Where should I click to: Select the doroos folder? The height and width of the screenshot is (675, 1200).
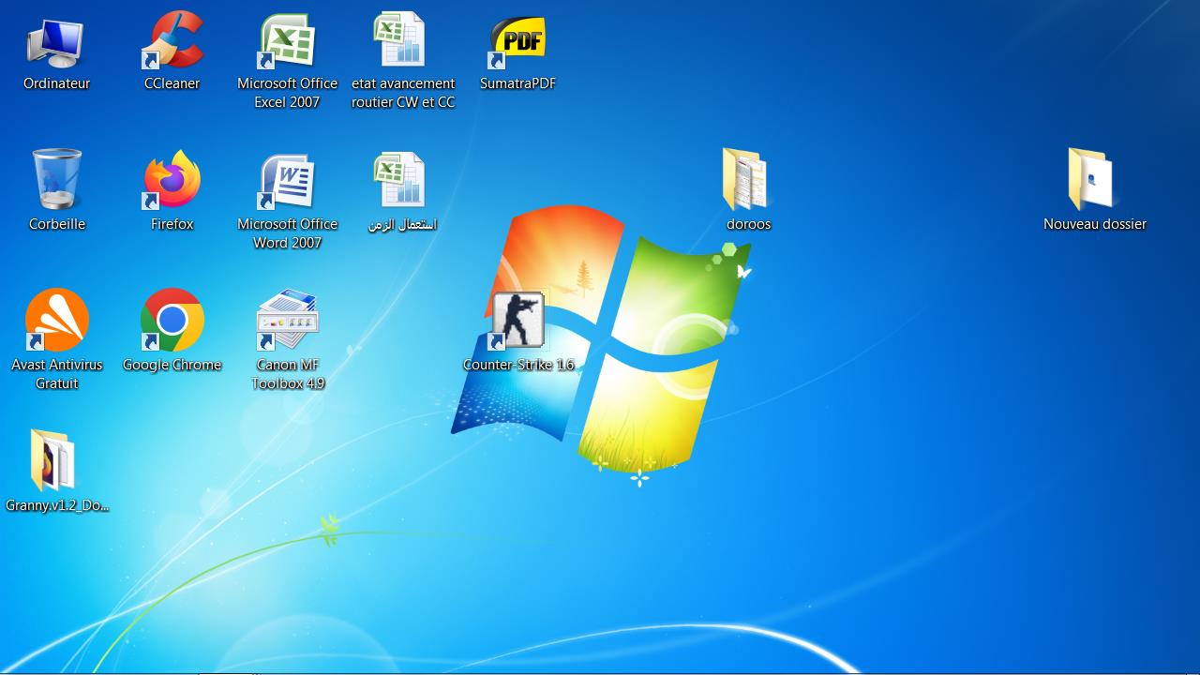tap(747, 179)
